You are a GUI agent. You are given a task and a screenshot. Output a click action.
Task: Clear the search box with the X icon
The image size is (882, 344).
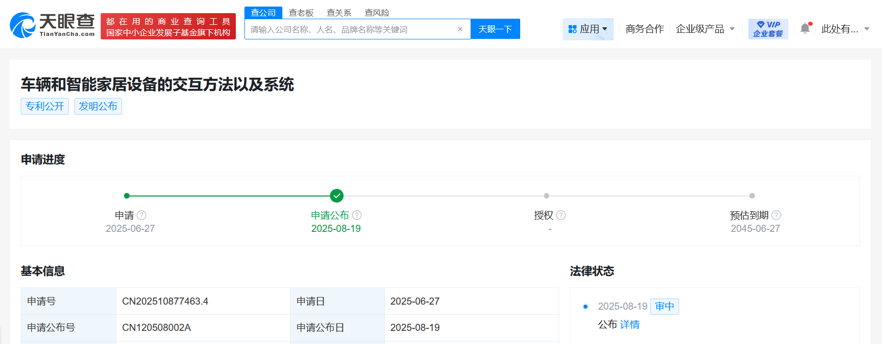tap(460, 29)
